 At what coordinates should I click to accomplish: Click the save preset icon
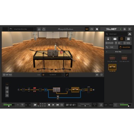(x=39, y=29)
